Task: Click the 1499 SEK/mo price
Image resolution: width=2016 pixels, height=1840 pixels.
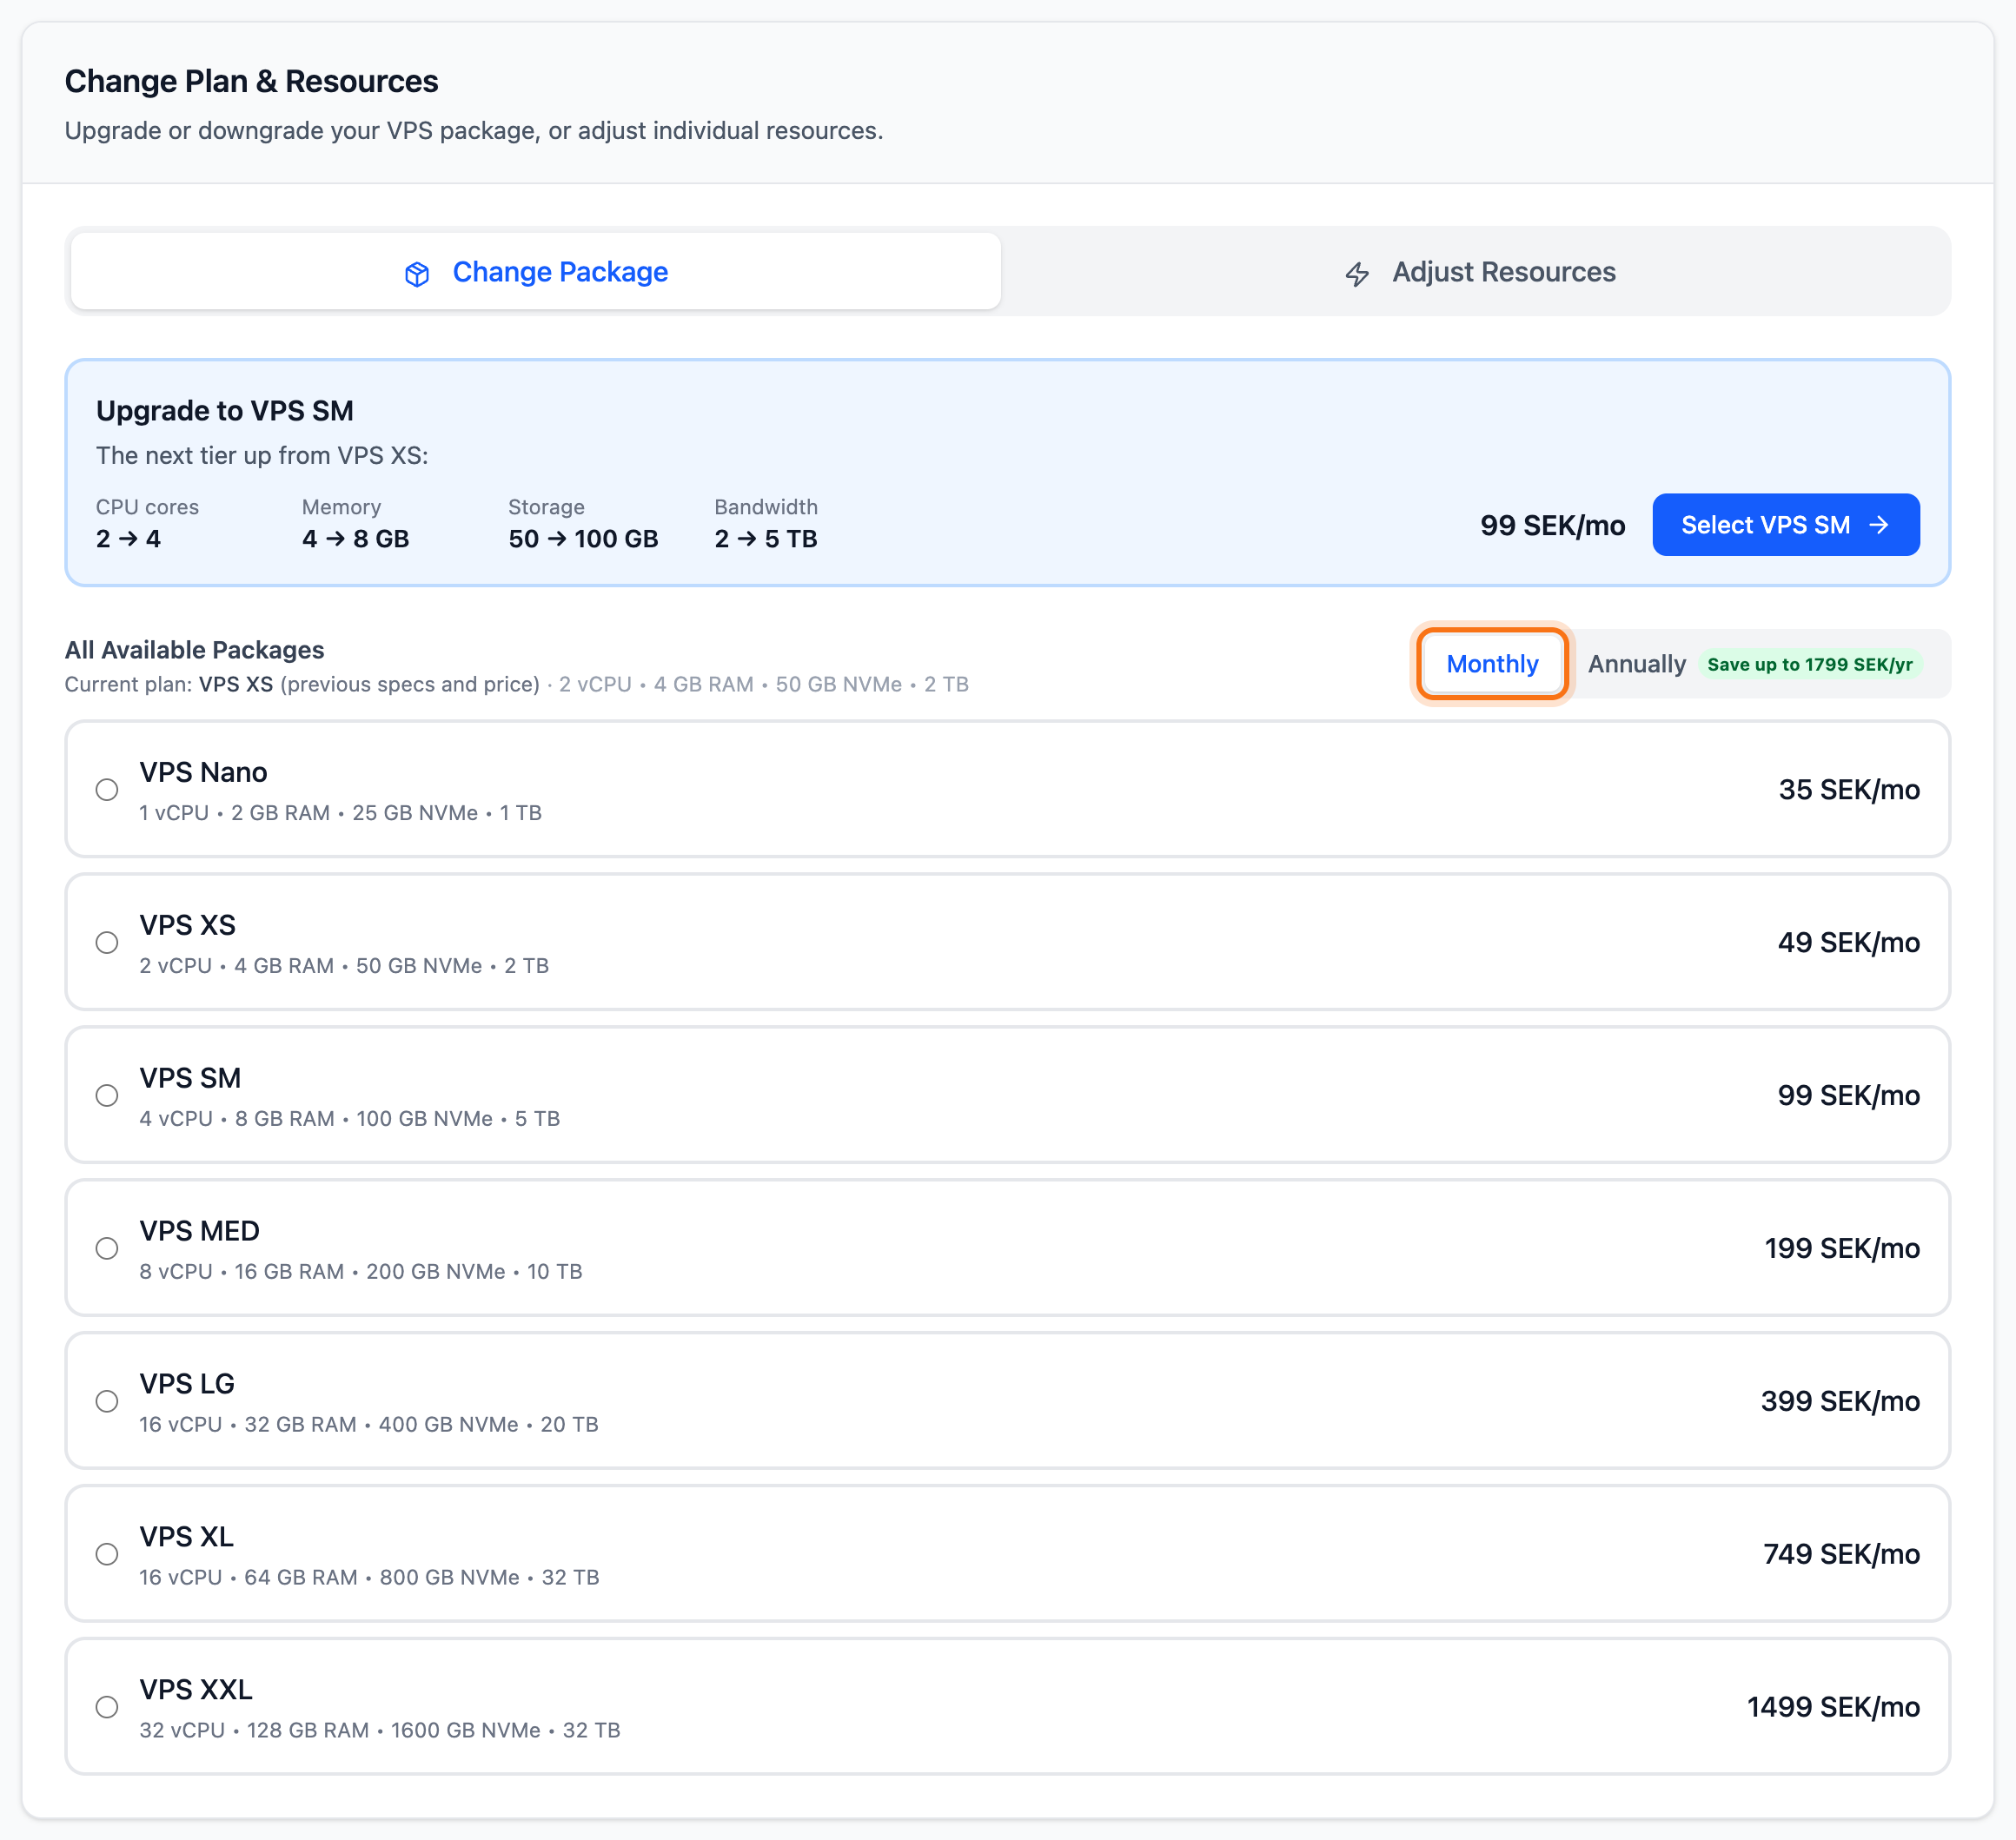Action: [x=1833, y=1708]
